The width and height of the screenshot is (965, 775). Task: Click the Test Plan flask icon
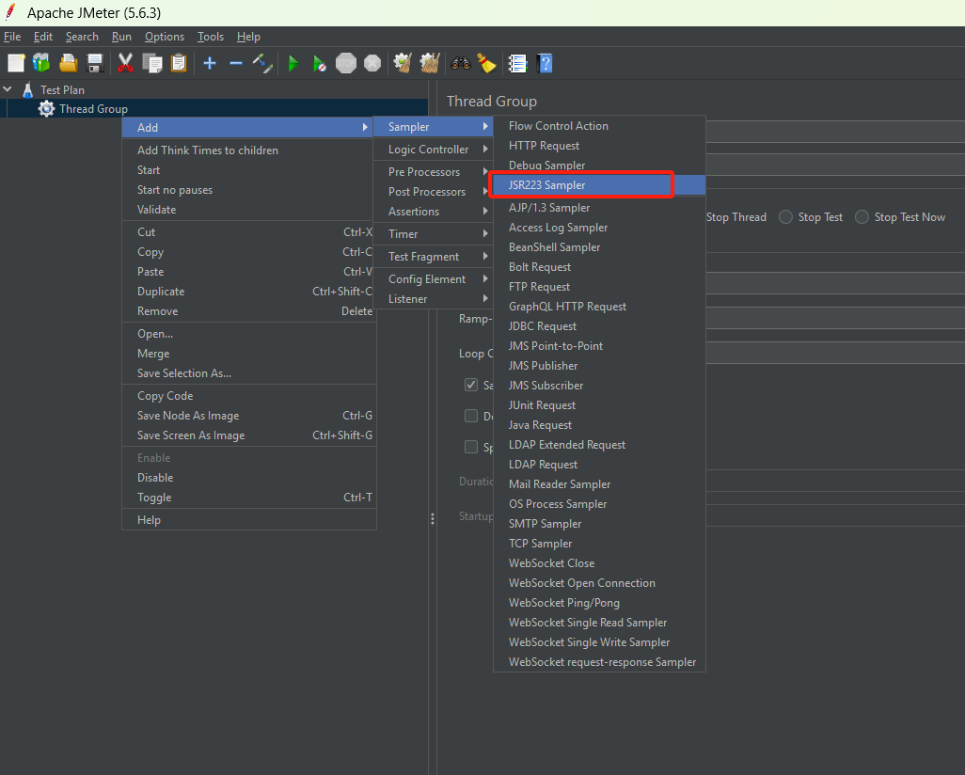coord(27,90)
